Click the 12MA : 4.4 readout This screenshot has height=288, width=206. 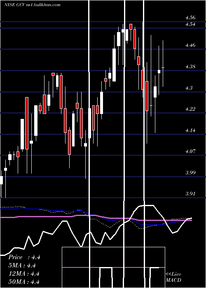(24, 274)
